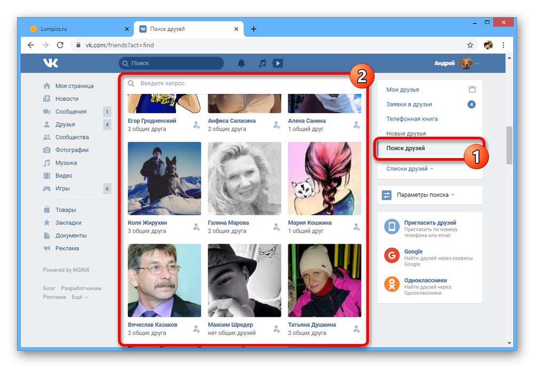The height and width of the screenshot is (368, 534).
Task: Add Максим Шредер as friend icon
Action: pyautogui.click(x=277, y=329)
